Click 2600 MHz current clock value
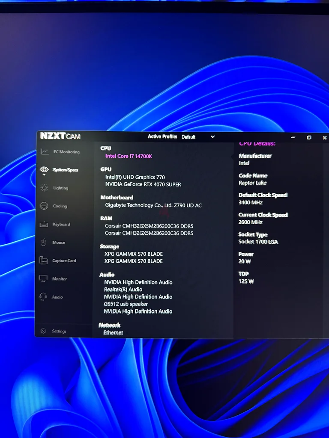 [x=250, y=222]
